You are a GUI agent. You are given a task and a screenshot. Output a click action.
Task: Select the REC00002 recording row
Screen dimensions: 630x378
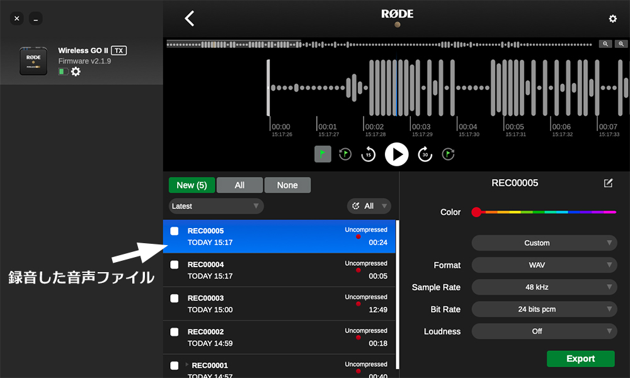tap(279, 338)
